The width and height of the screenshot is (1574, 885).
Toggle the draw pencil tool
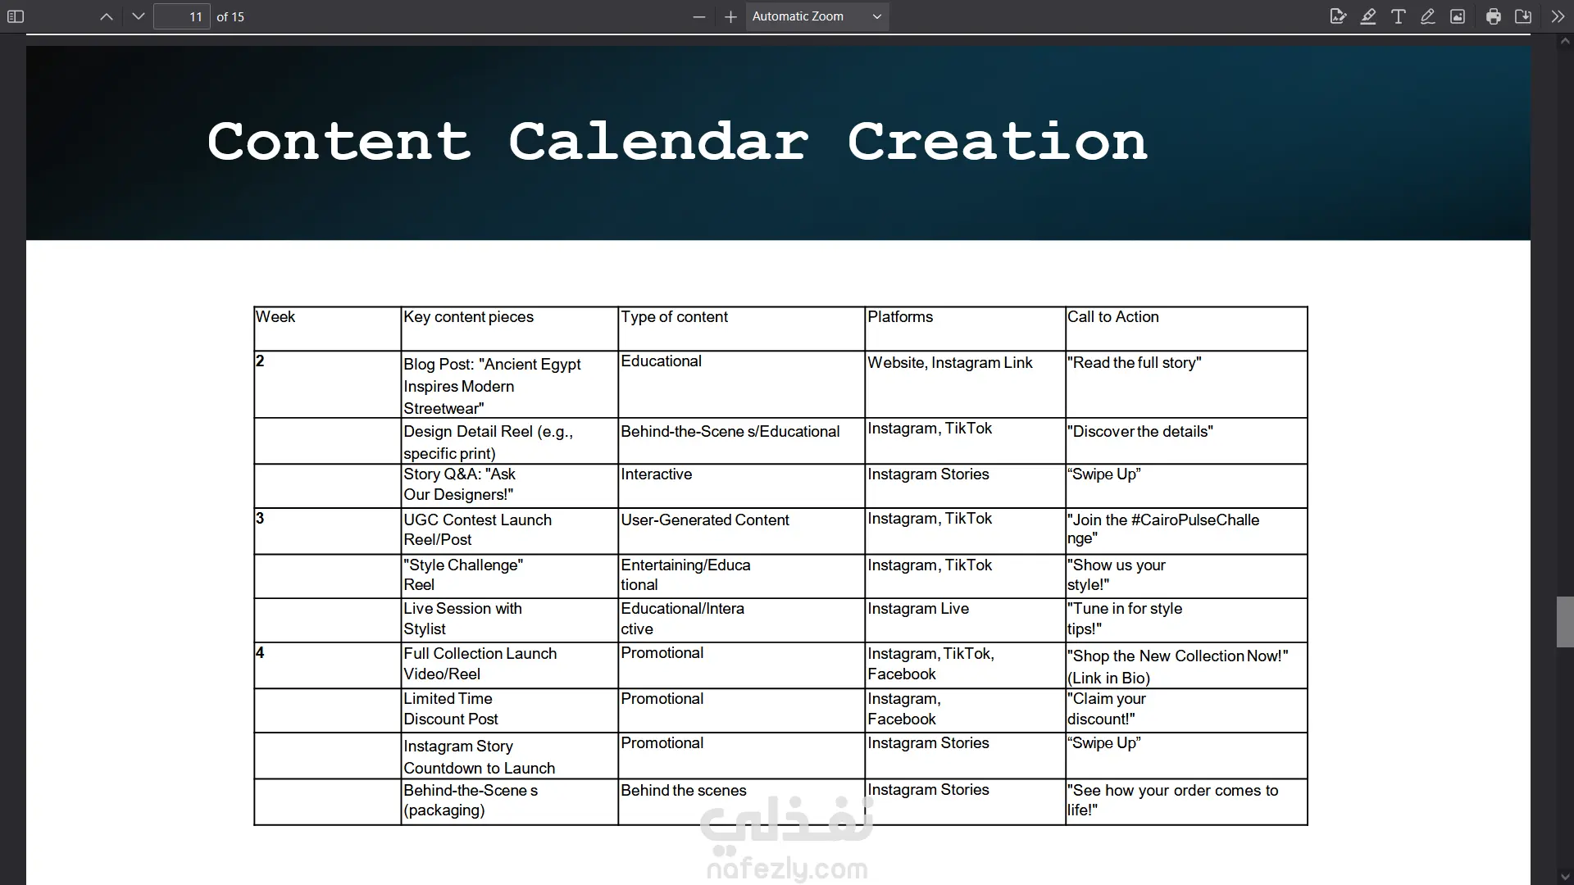click(1428, 16)
